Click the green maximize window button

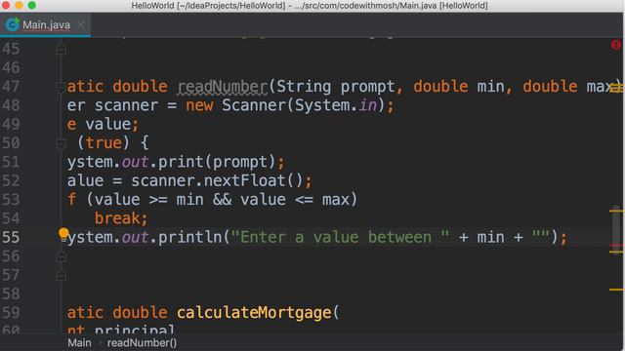tap(32, 5)
